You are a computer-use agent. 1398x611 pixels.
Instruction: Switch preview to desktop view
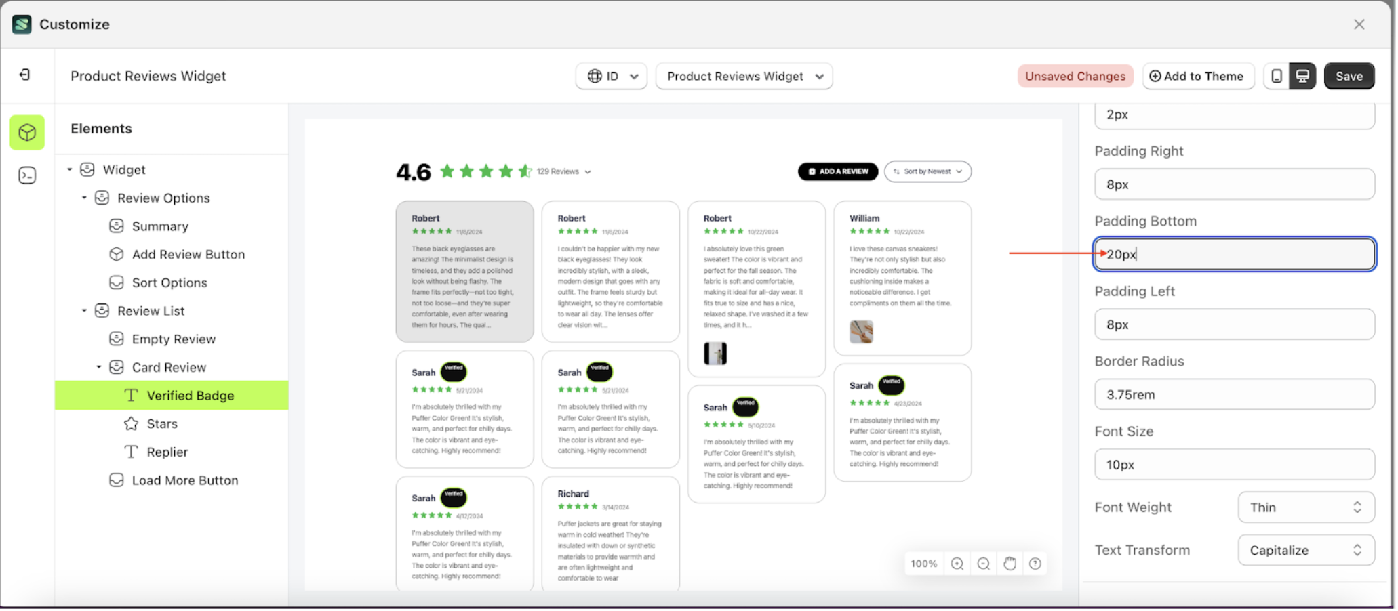pyautogui.click(x=1303, y=76)
